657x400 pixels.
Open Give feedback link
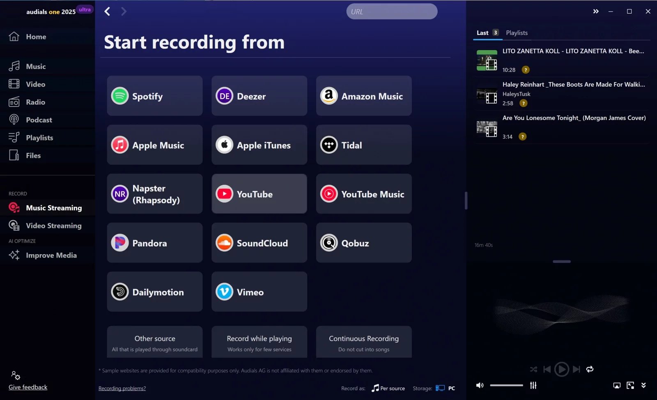tap(28, 387)
